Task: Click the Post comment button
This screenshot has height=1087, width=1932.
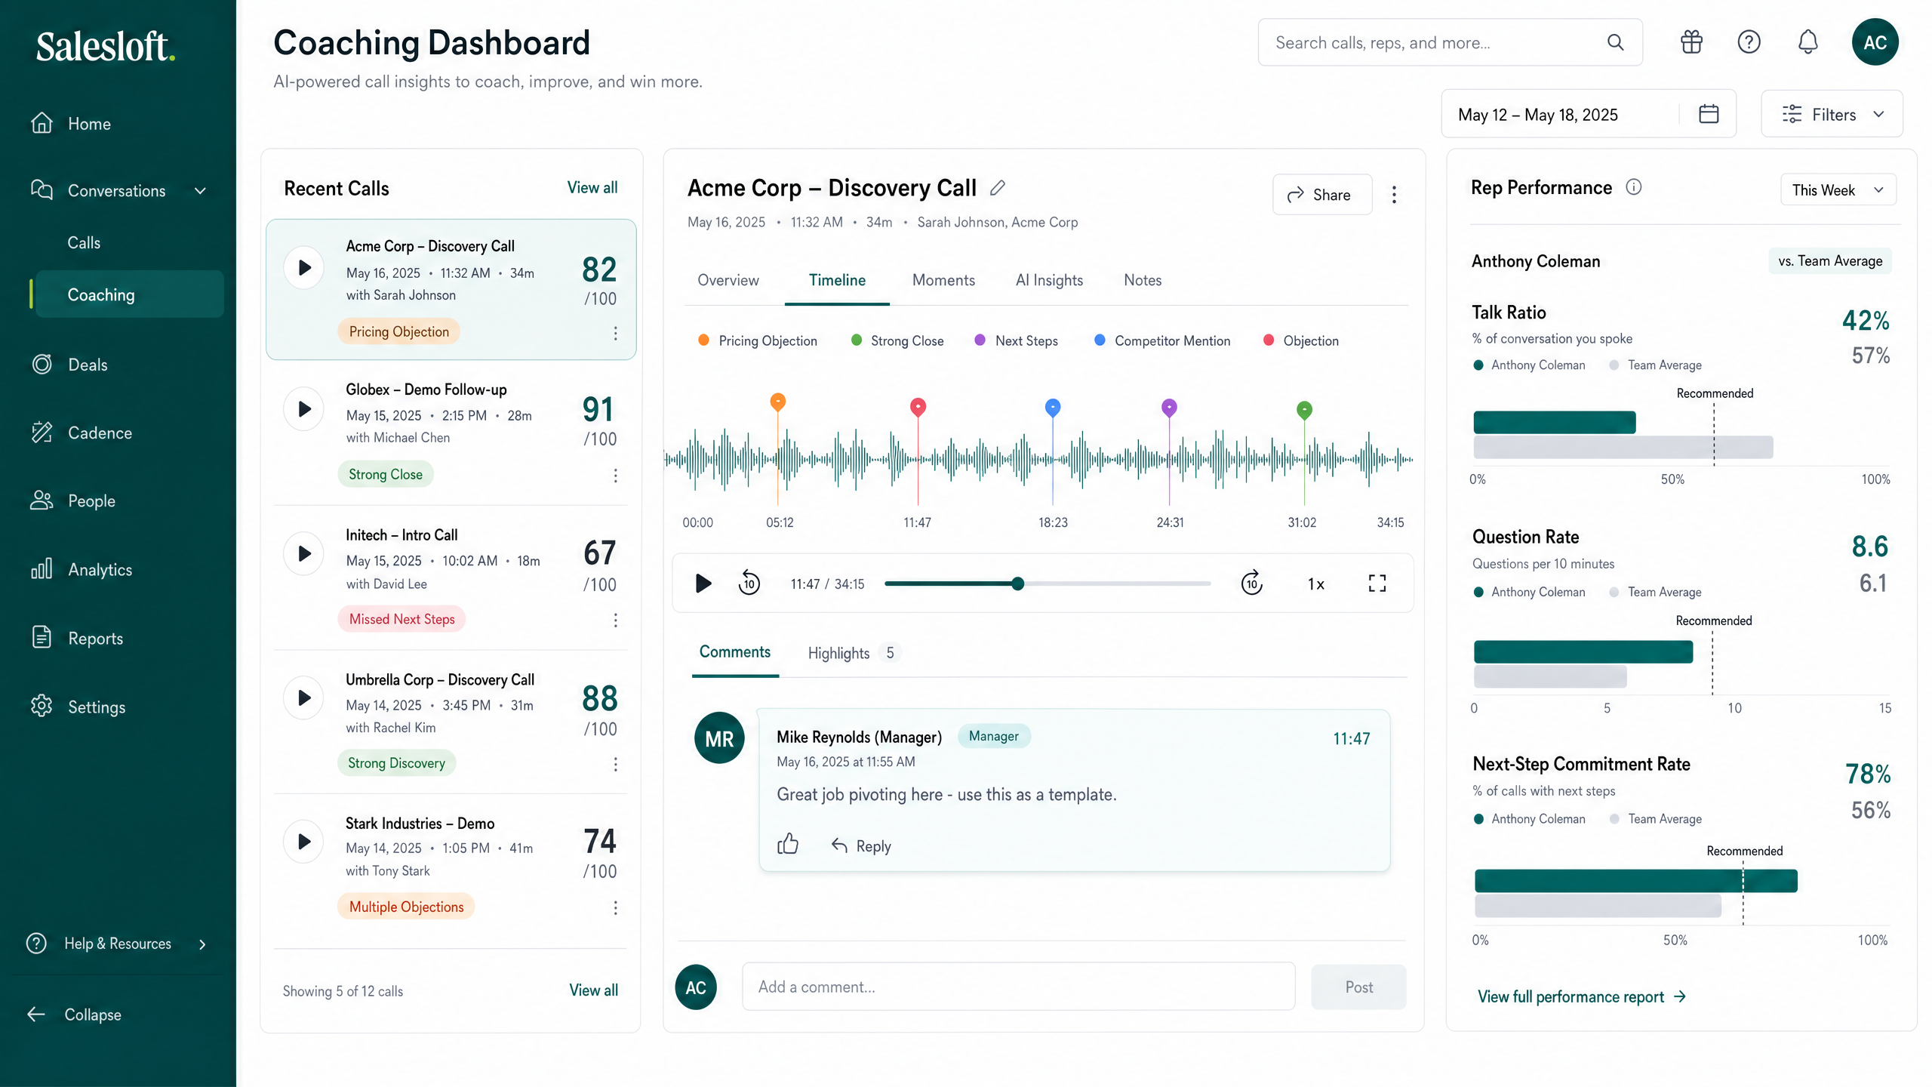Action: click(x=1358, y=987)
